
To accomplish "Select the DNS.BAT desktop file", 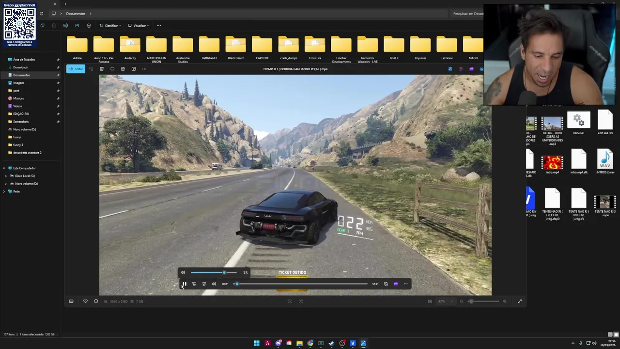I will click(x=579, y=123).
